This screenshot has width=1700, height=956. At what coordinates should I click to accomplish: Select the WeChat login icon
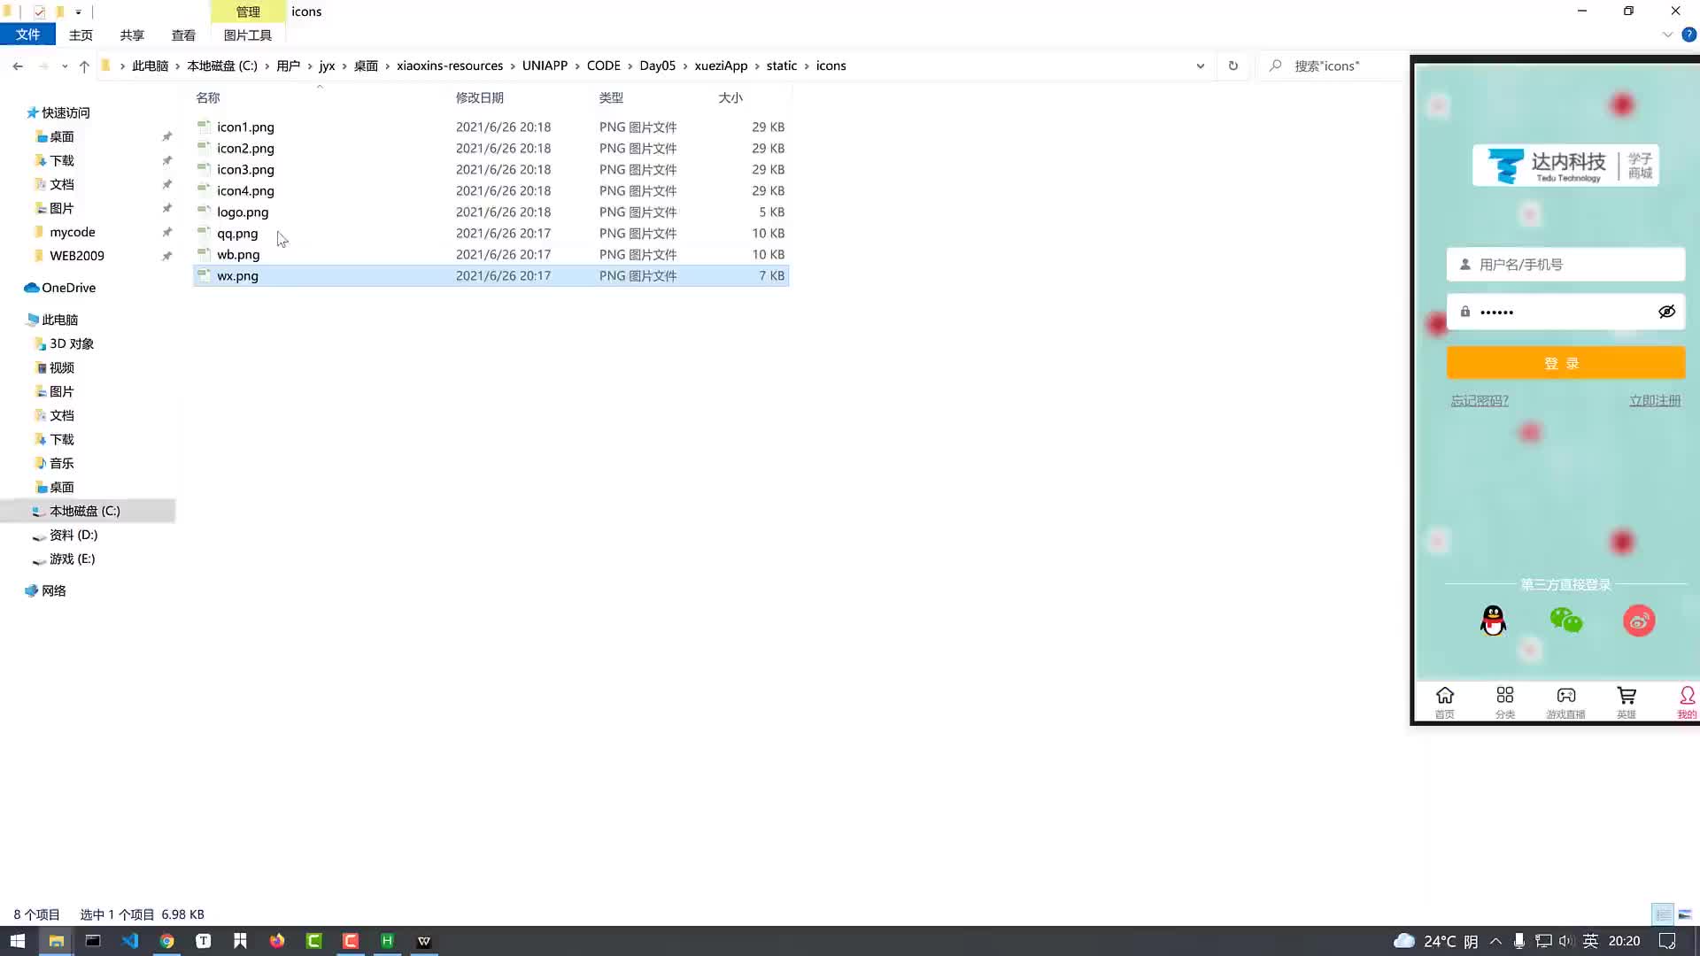[x=1565, y=620]
